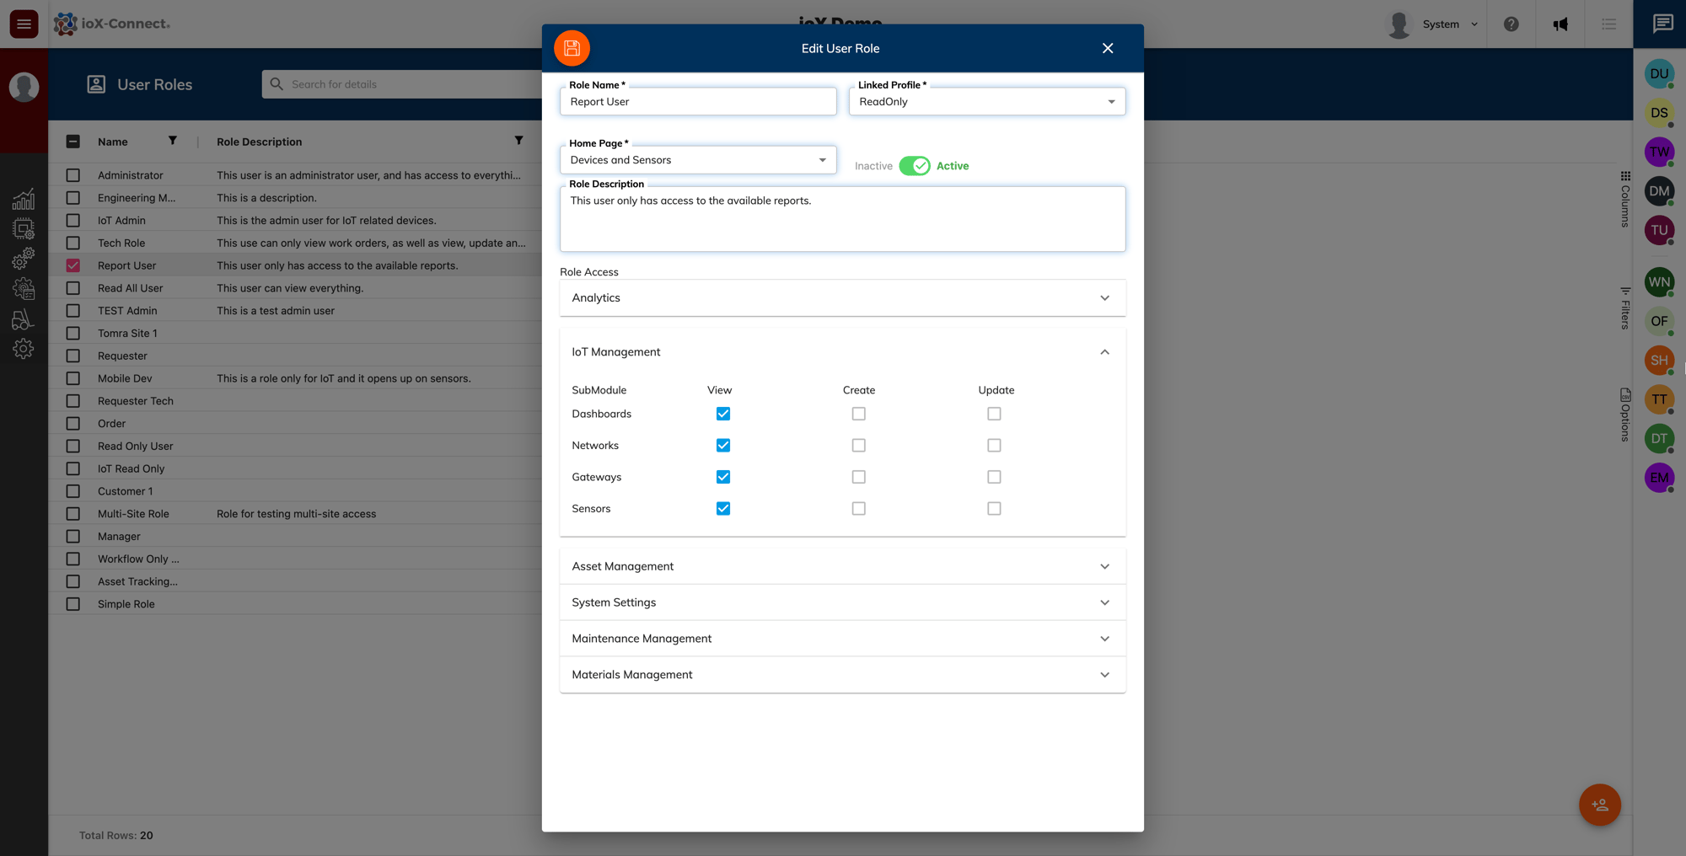Uncheck View permission for Sensors

tap(722, 508)
